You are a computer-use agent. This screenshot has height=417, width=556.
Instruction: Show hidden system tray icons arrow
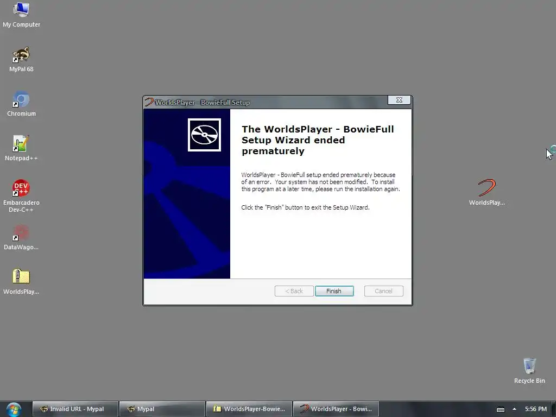514,409
